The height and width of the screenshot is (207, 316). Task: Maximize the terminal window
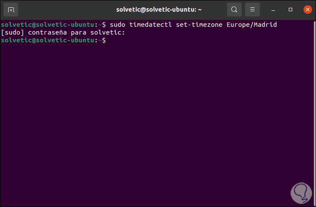290,10
